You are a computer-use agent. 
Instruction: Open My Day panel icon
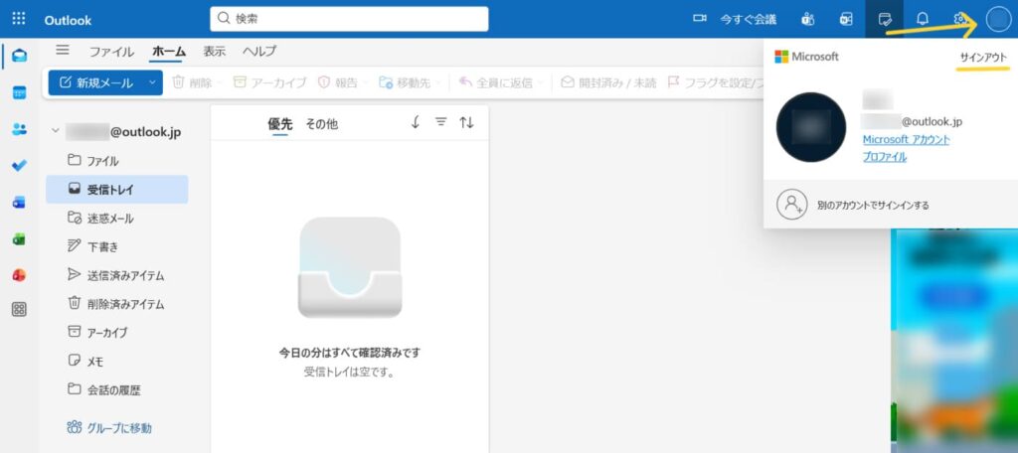pos(884,20)
